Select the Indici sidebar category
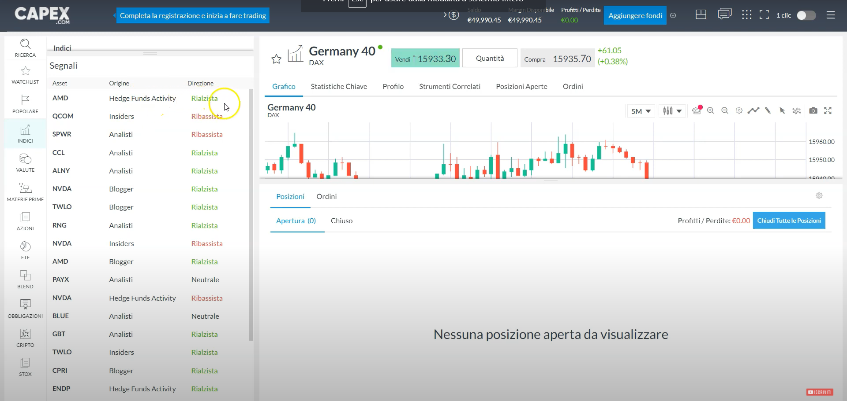 [25, 134]
